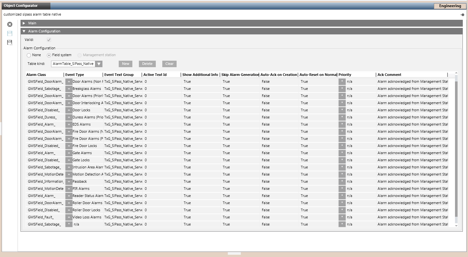The width and height of the screenshot is (468, 257).
Task: Switch to the Engineering mode tab
Action: click(x=450, y=6)
